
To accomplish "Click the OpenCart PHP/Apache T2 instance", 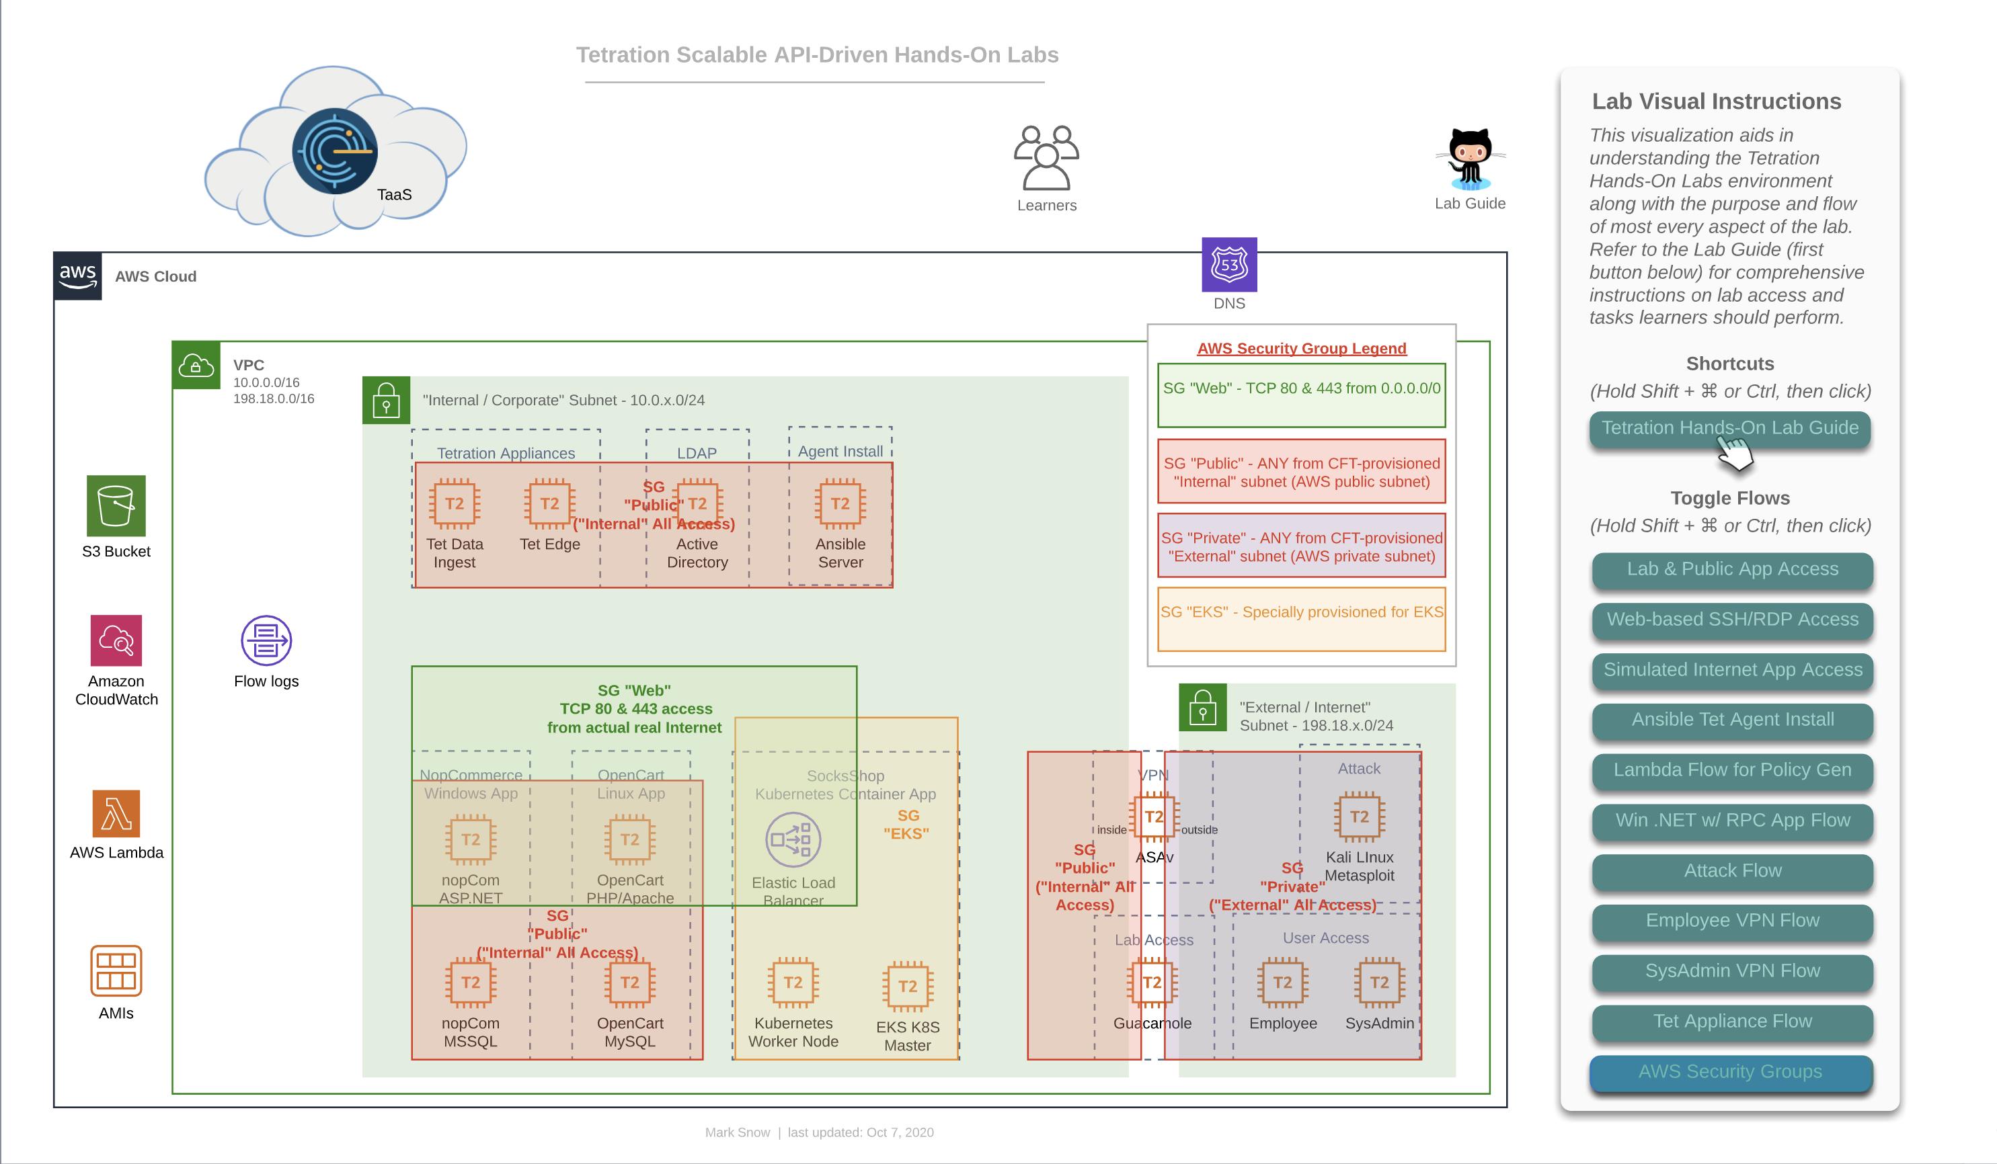I will (629, 839).
